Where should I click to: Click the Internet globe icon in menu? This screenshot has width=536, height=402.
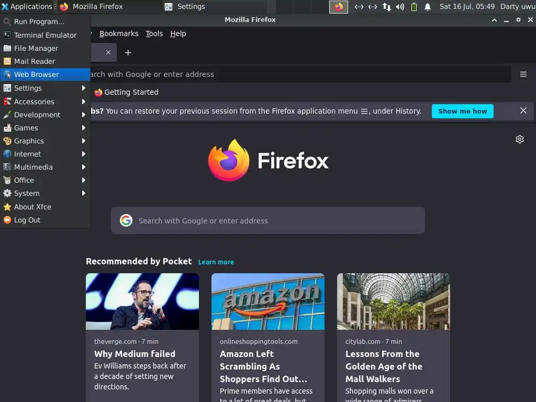click(7, 154)
